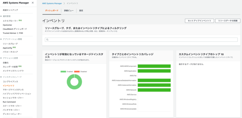Open 自動化 in sidebar
This screenshot has height=118, width=242.
point(5,63)
